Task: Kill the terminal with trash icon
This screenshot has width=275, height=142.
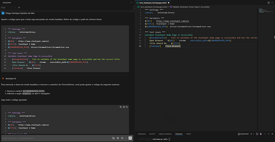Action: coord(261,134)
